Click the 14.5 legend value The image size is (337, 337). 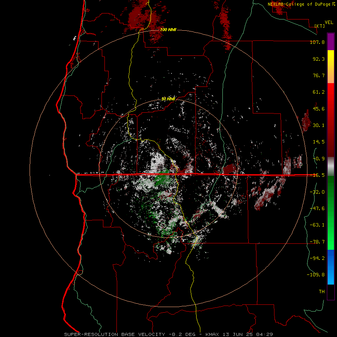coord(319,142)
